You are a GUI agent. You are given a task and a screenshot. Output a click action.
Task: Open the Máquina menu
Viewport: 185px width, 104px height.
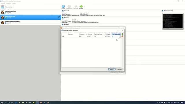(x=8, y=3)
